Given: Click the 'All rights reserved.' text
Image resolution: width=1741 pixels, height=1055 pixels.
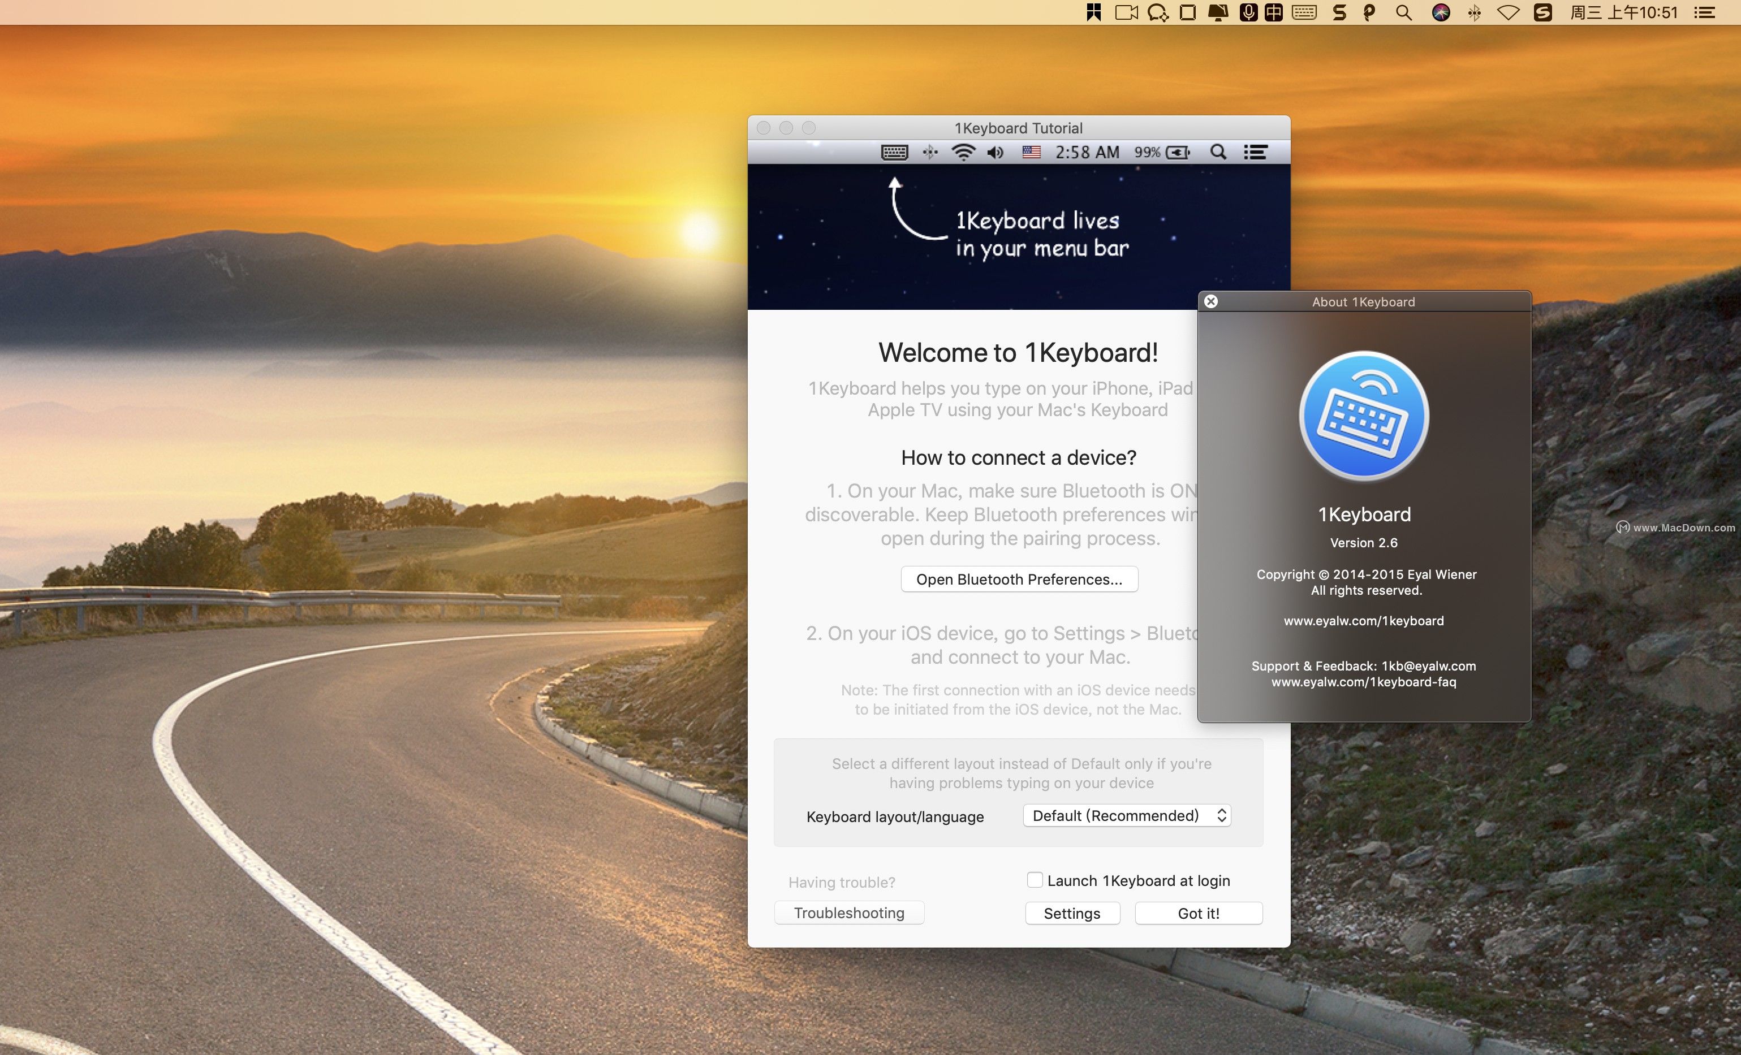Looking at the screenshot, I should 1367,590.
